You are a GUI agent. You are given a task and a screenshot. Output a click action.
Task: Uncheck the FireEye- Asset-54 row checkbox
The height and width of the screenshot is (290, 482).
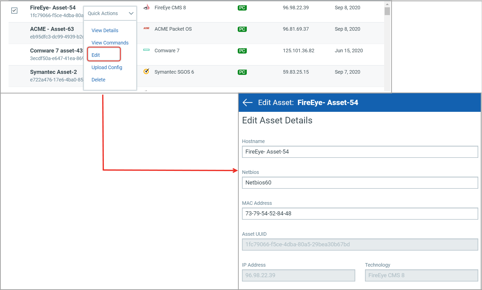[x=14, y=11]
